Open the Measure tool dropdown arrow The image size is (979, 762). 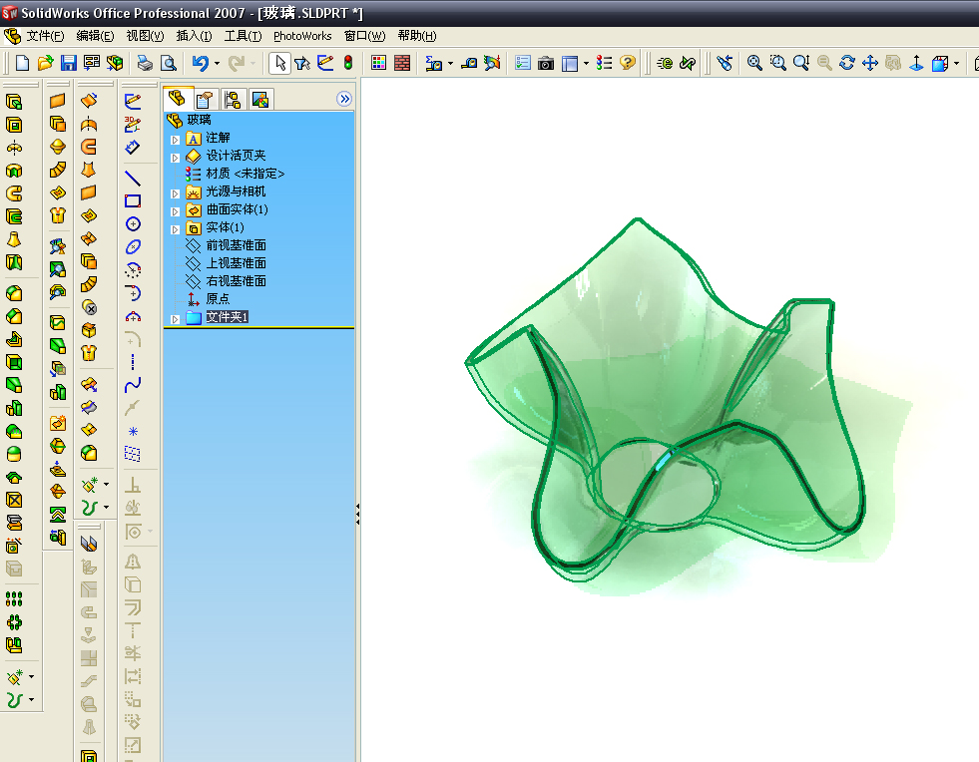tap(450, 63)
